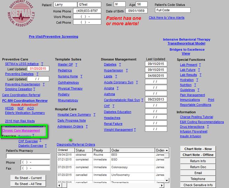The image size is (229, 188).
Task: Click the Patient's Pharmacy input field
Action: coord(28,156)
